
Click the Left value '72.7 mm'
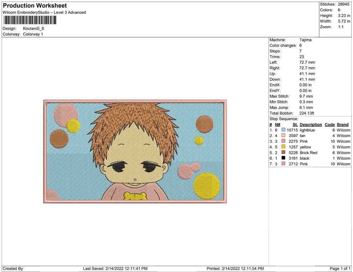click(x=307, y=62)
